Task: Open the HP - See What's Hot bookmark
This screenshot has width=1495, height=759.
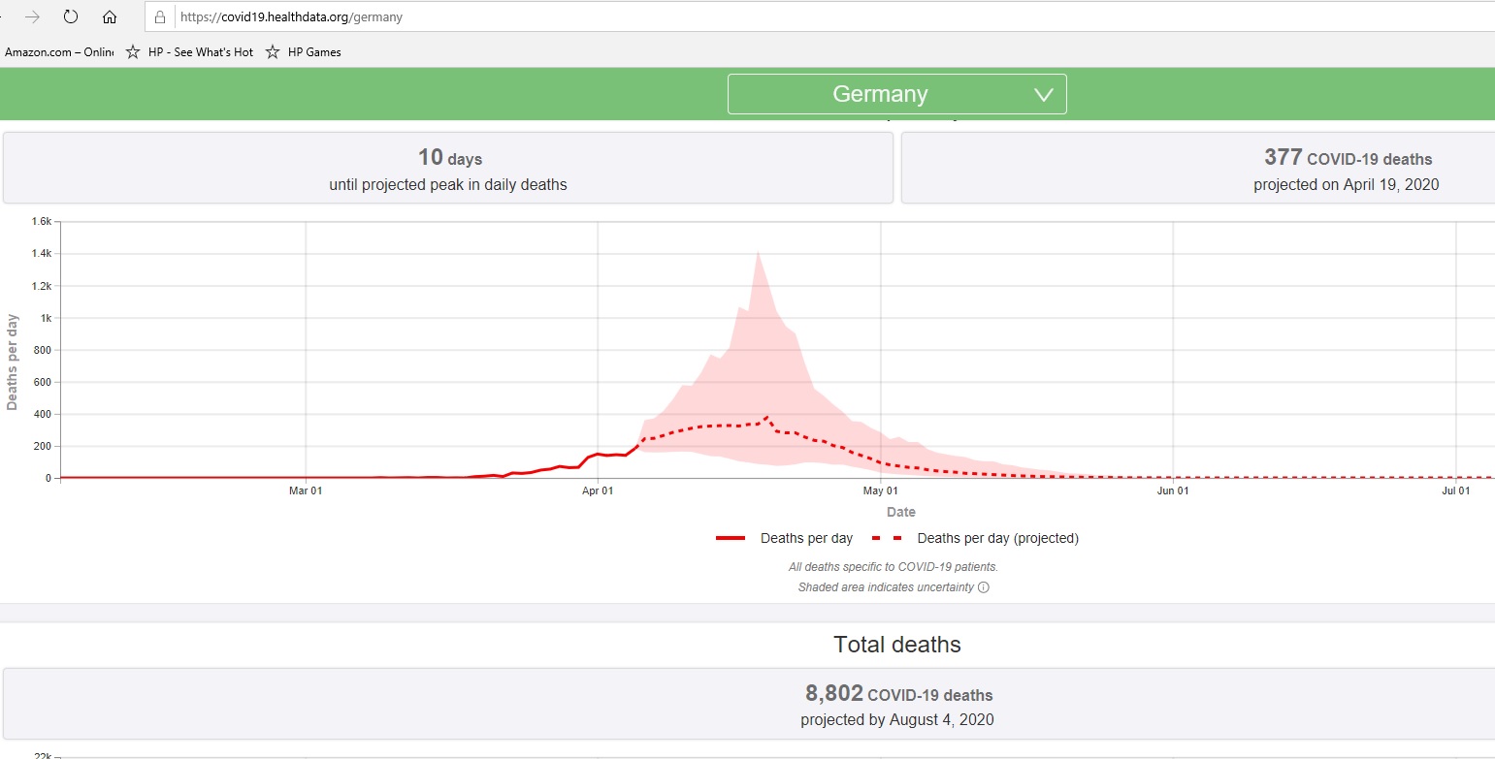Action: point(201,52)
